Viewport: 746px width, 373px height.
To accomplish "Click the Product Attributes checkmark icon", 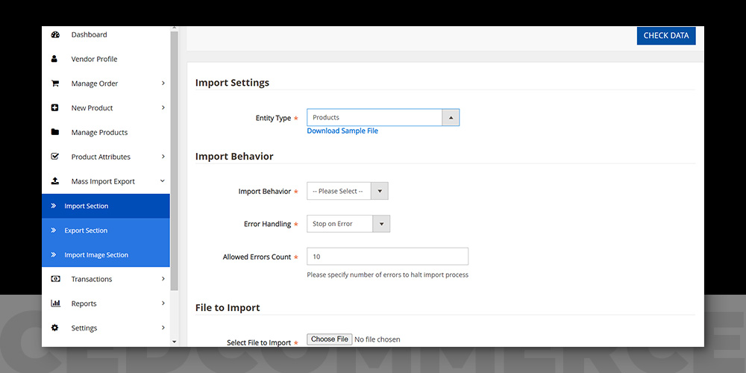I will [x=54, y=157].
